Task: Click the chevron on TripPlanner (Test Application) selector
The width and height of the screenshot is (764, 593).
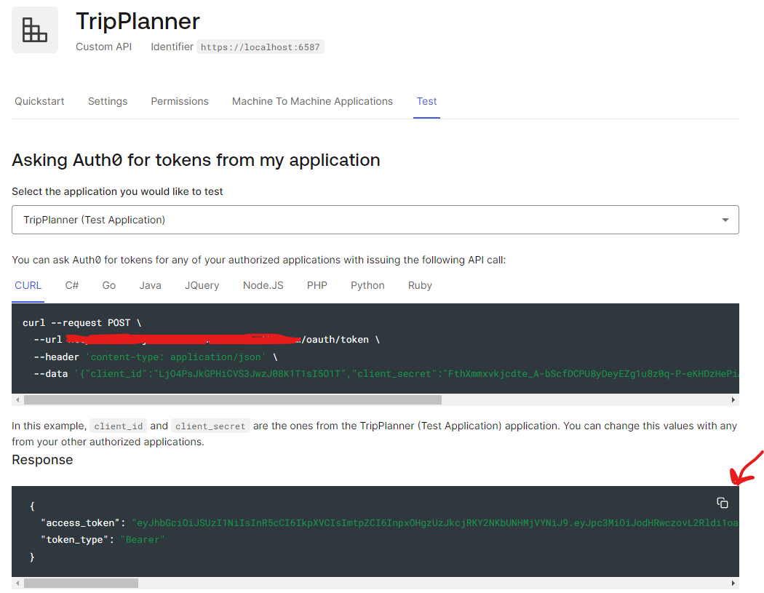Action: (725, 219)
